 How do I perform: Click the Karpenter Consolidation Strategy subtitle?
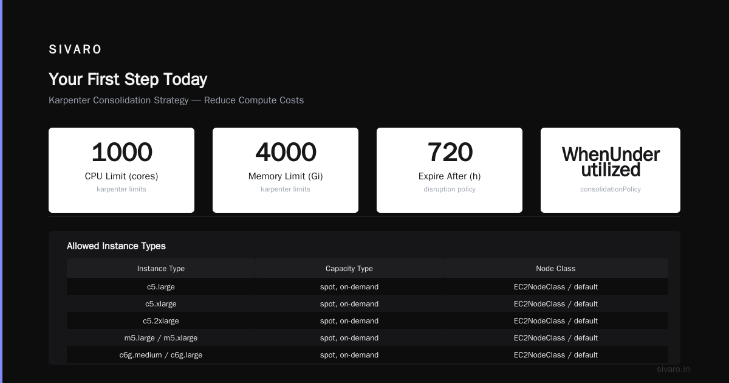[x=176, y=100]
